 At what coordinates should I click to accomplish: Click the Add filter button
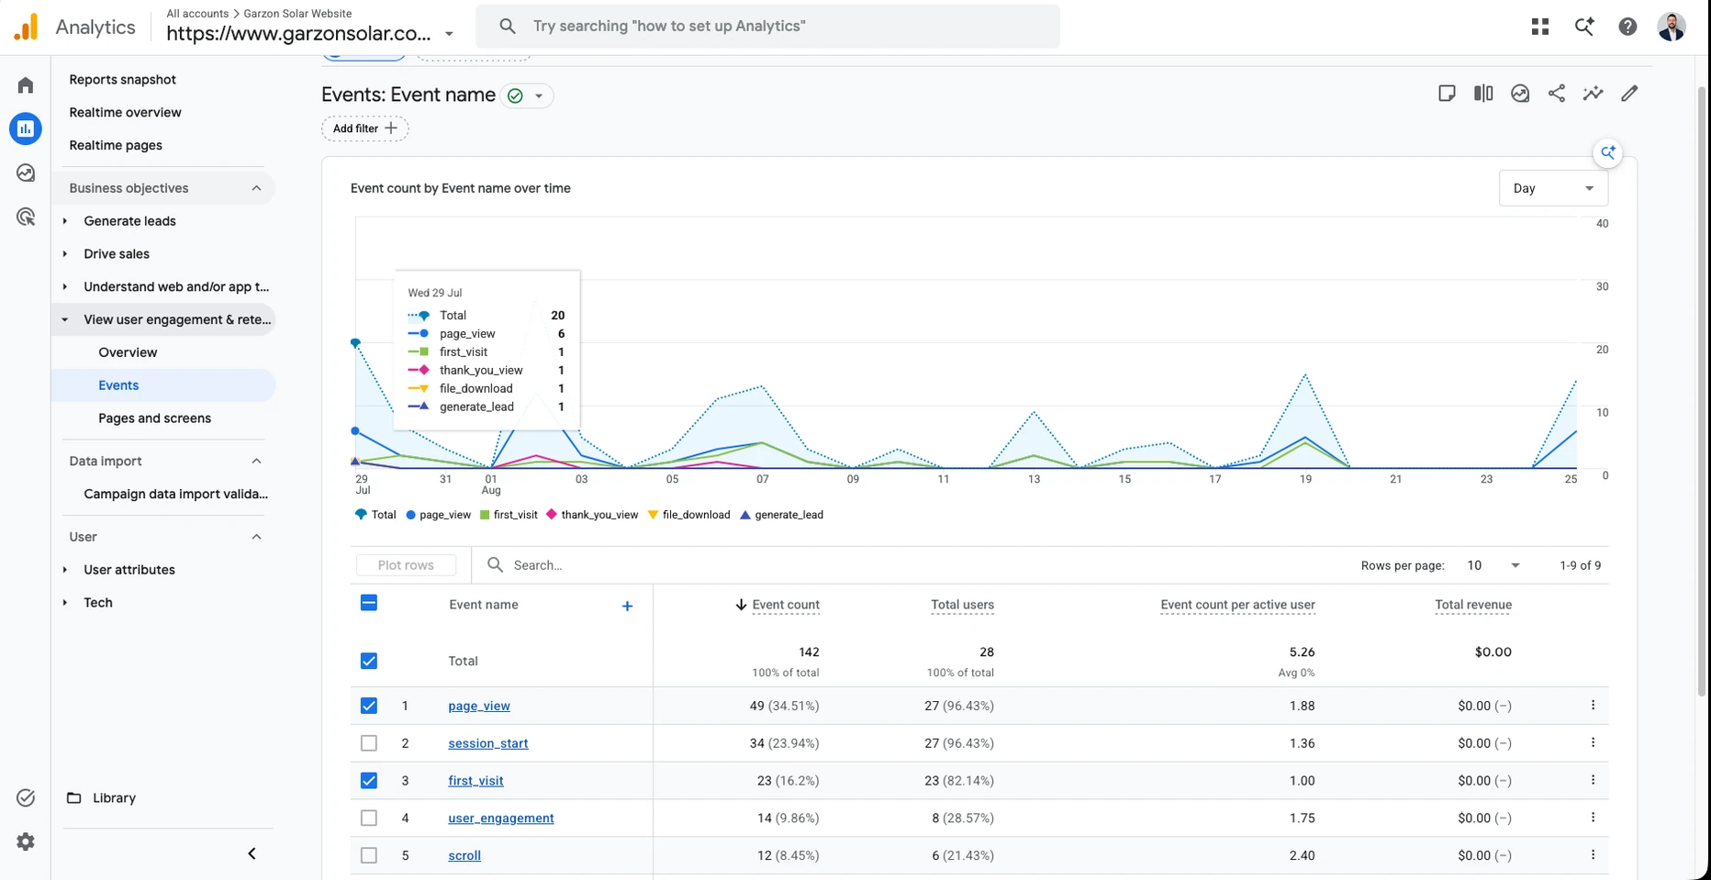point(365,128)
